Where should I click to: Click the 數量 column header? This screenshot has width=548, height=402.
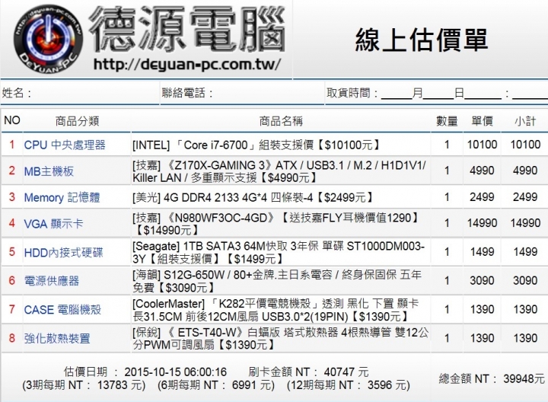447,121
